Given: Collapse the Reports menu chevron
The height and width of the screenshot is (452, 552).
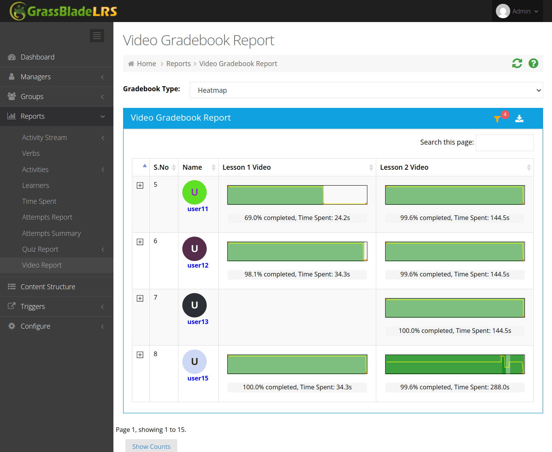Looking at the screenshot, I should click(103, 116).
